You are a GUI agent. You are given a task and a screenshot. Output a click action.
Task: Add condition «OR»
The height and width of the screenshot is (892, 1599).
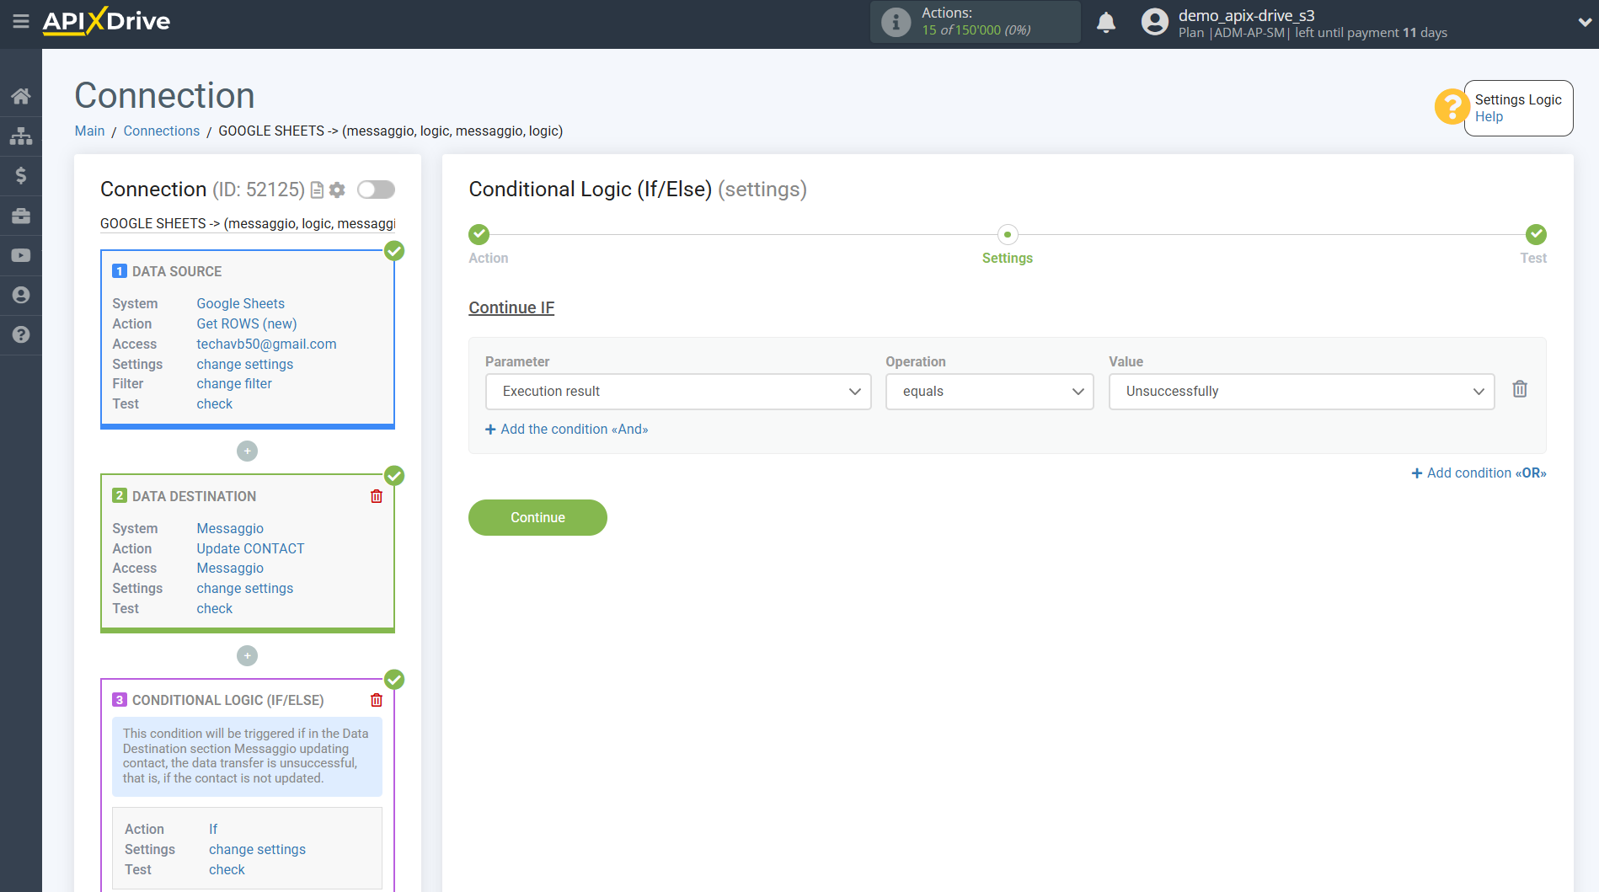(1479, 473)
